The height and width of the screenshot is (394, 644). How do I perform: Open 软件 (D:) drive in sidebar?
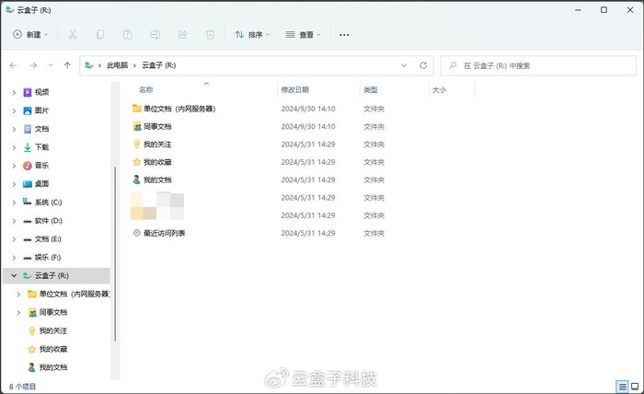[x=49, y=221]
